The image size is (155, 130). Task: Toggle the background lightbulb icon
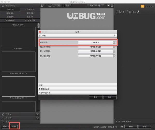108,6
